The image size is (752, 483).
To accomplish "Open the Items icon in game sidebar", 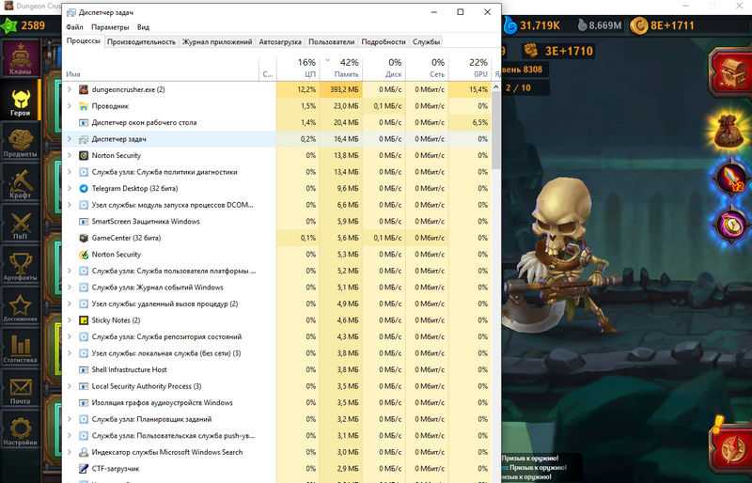I will (x=20, y=142).
